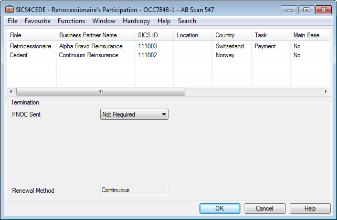Select the Retrocessionaire row
Viewport: 337px width, 220px height.
(168, 46)
